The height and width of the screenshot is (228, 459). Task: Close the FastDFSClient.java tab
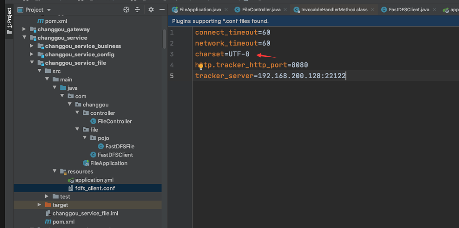tap(434, 10)
